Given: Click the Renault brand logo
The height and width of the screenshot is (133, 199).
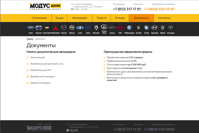Looking at the screenshot, I should pyautogui.click(x=96, y=28).
